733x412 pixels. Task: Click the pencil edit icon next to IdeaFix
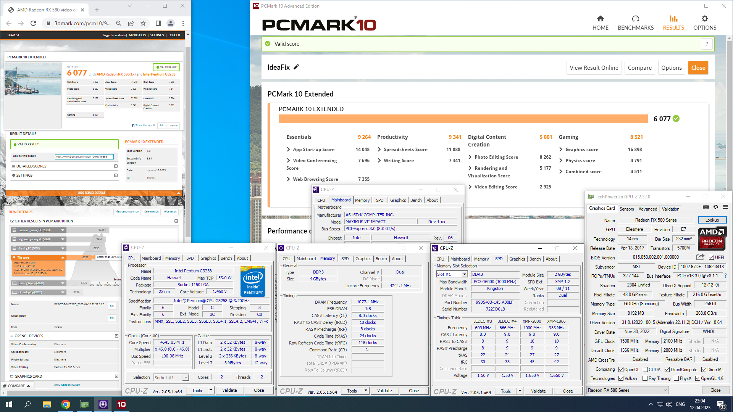tap(296, 67)
